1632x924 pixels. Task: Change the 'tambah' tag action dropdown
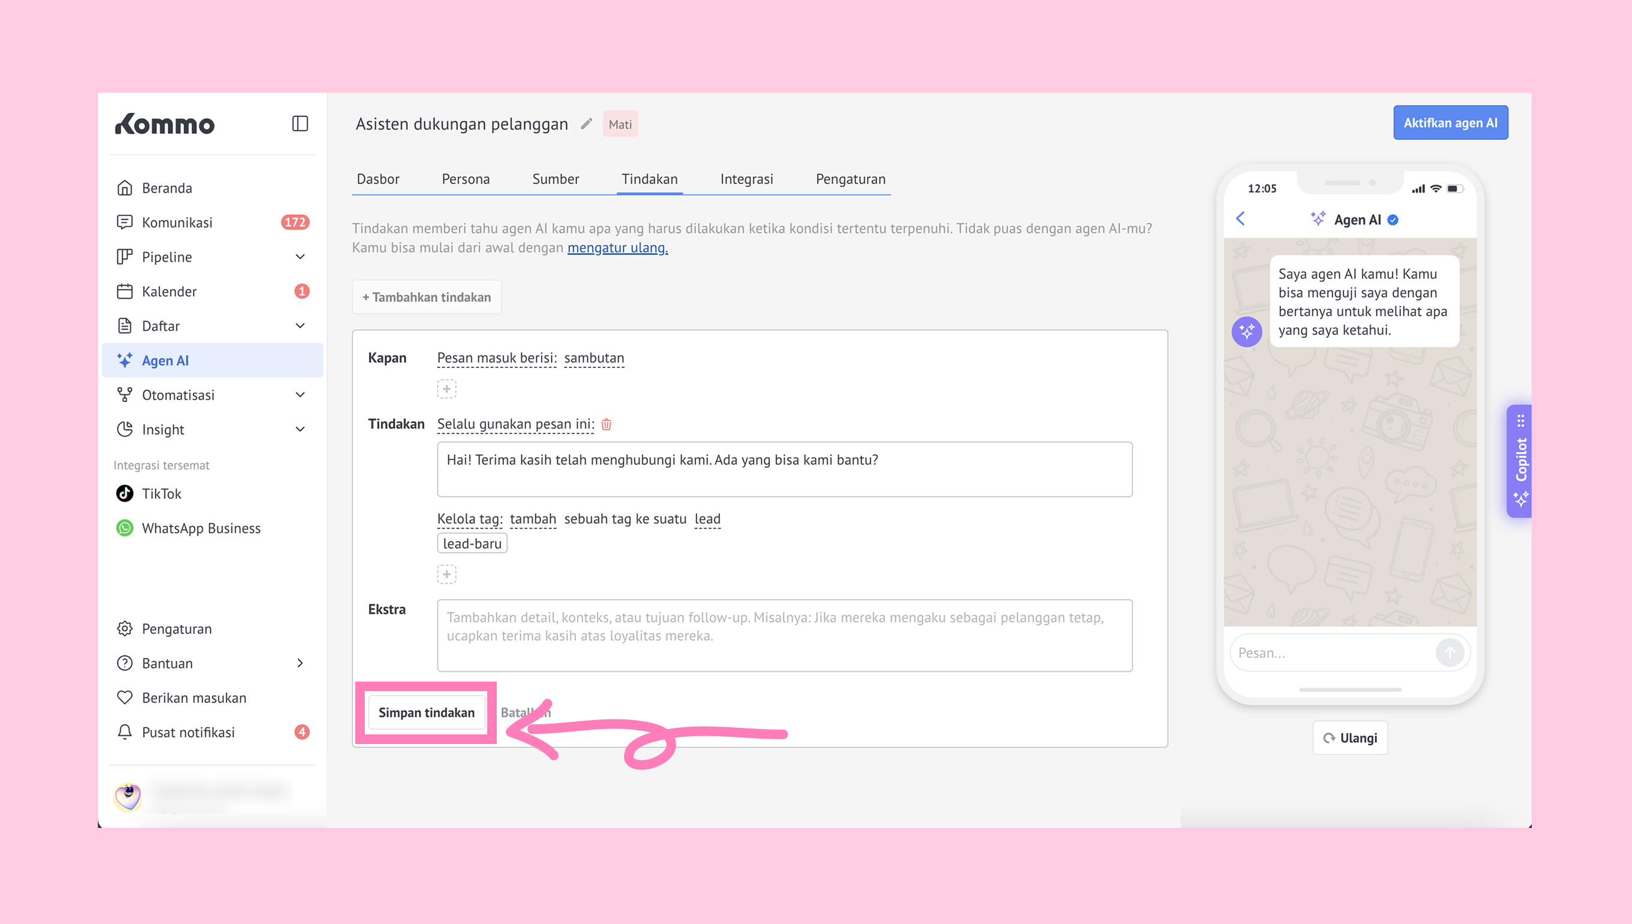tap(532, 519)
